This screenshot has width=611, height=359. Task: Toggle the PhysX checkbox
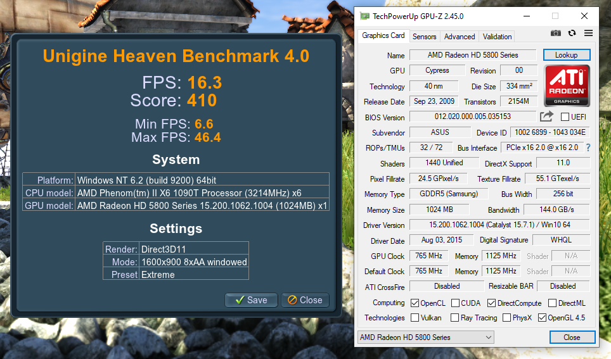click(506, 318)
